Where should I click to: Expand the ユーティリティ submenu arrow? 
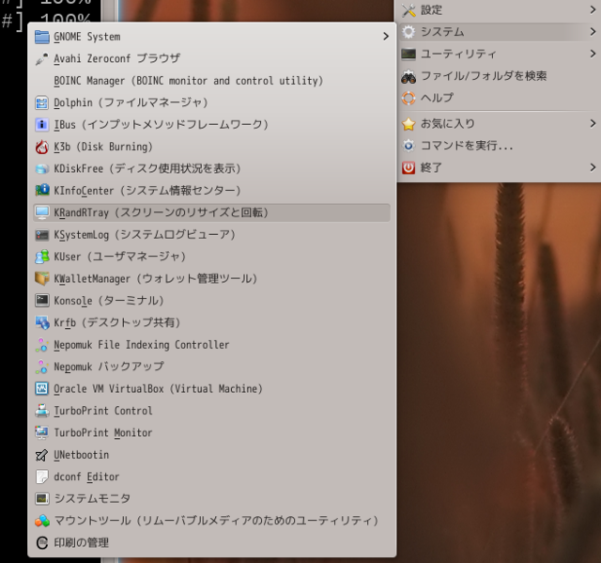pos(593,55)
